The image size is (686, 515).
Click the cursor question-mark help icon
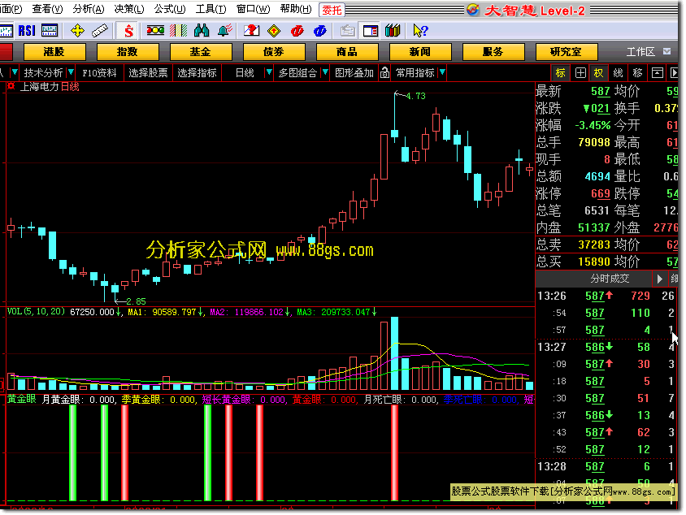[x=420, y=31]
